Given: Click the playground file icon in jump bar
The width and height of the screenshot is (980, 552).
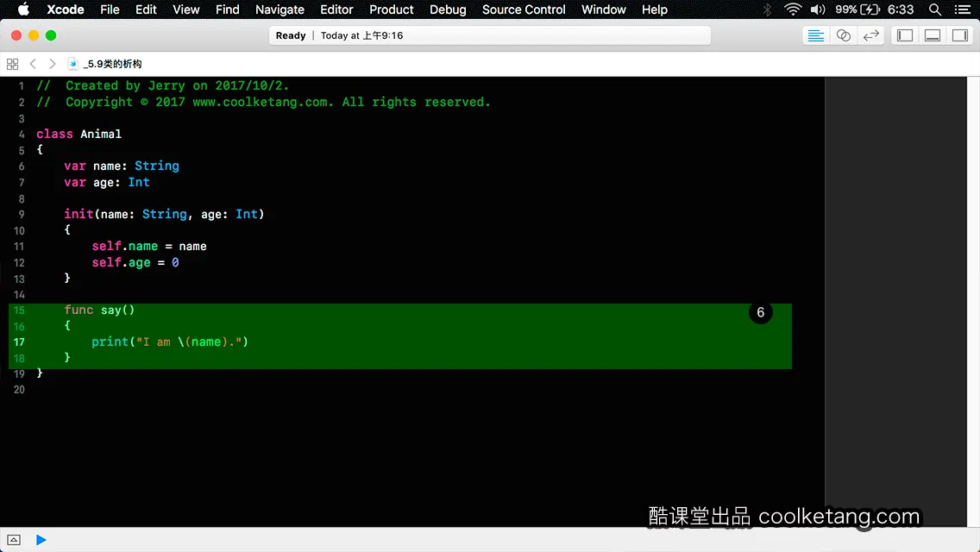Looking at the screenshot, I should click(x=73, y=64).
